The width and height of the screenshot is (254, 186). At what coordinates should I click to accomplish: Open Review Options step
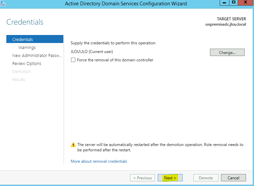click(x=27, y=64)
